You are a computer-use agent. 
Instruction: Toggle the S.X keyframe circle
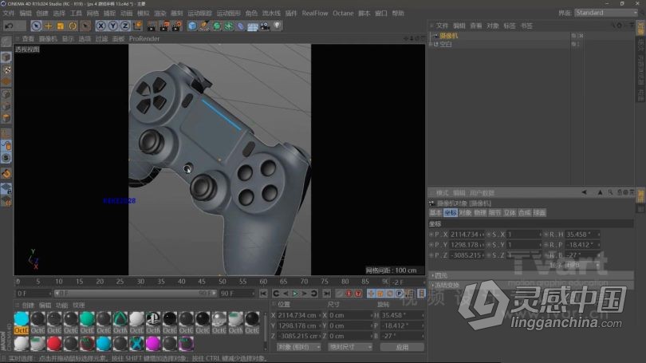[x=489, y=234]
